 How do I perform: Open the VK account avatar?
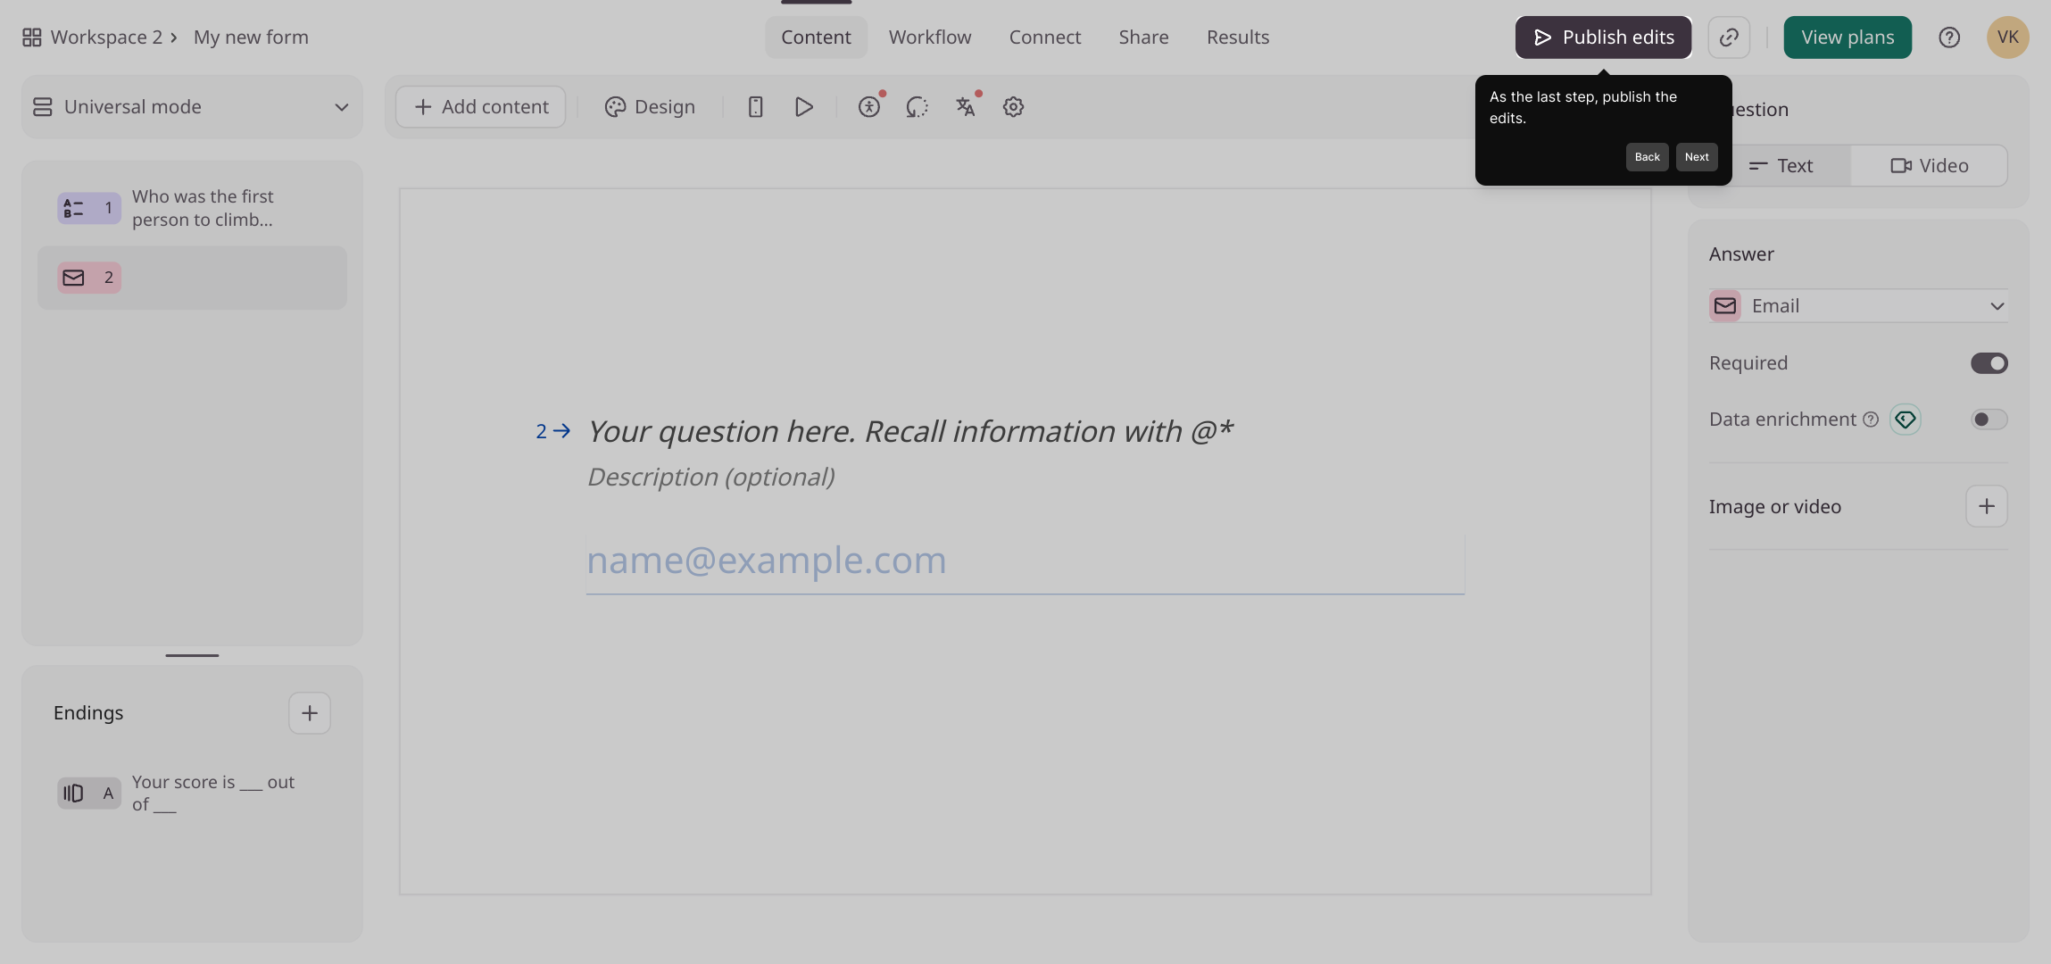(x=2008, y=37)
